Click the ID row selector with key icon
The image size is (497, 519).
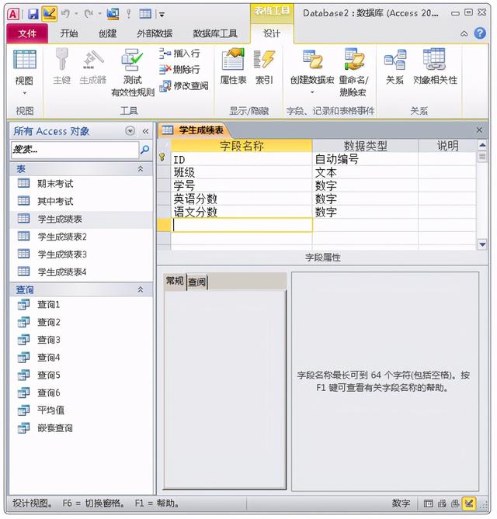164,158
